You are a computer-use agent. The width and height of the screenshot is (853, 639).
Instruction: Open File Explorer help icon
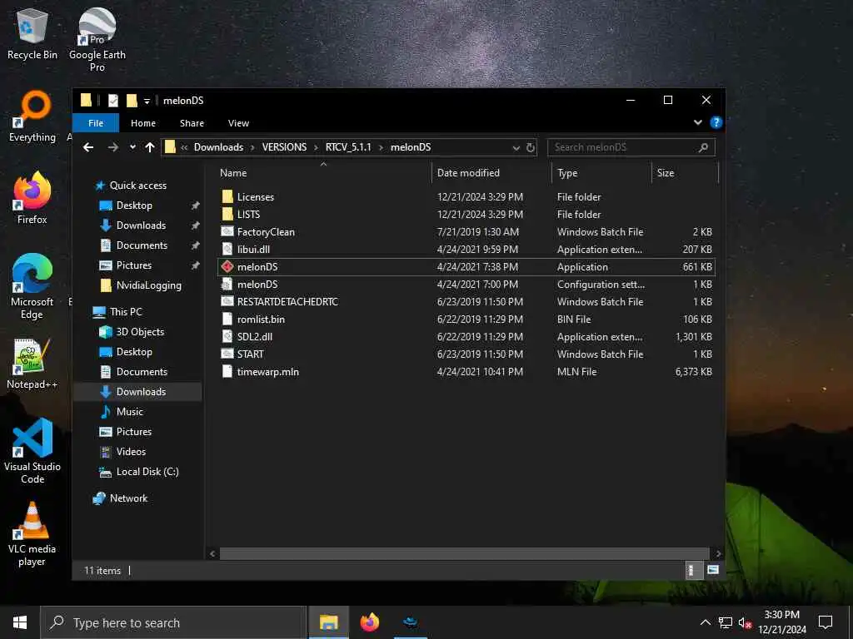pos(716,123)
